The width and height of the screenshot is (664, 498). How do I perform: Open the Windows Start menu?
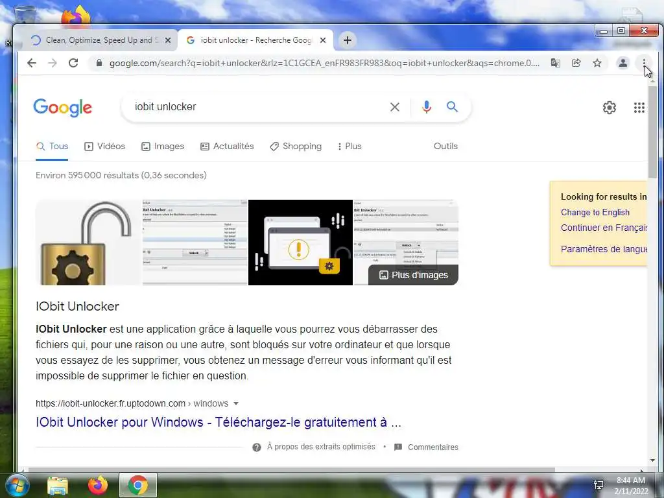pyautogui.click(x=18, y=485)
